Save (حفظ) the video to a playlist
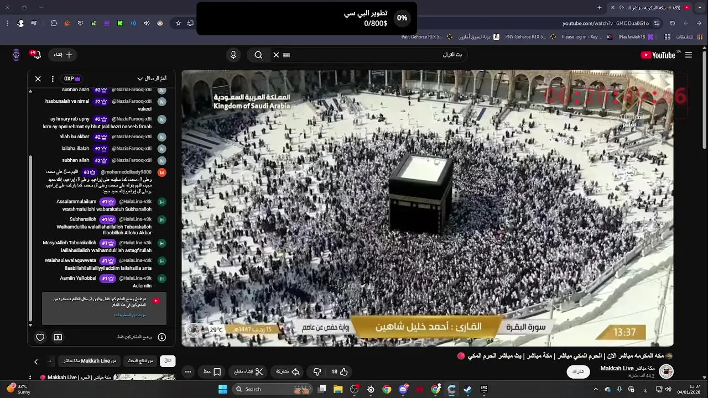The width and height of the screenshot is (708, 398). (212, 372)
